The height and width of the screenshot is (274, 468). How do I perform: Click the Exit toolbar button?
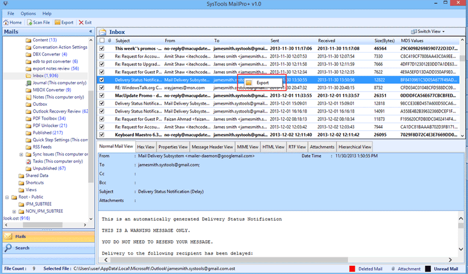(x=85, y=22)
